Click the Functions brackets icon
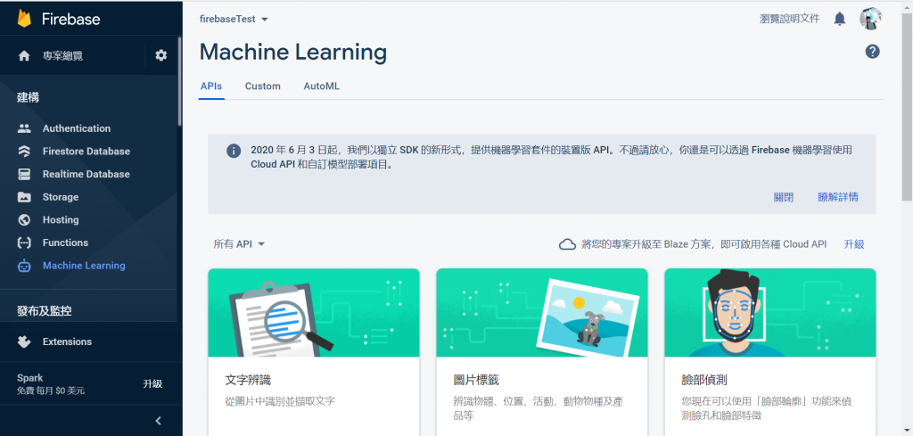This screenshot has width=913, height=436. click(24, 243)
